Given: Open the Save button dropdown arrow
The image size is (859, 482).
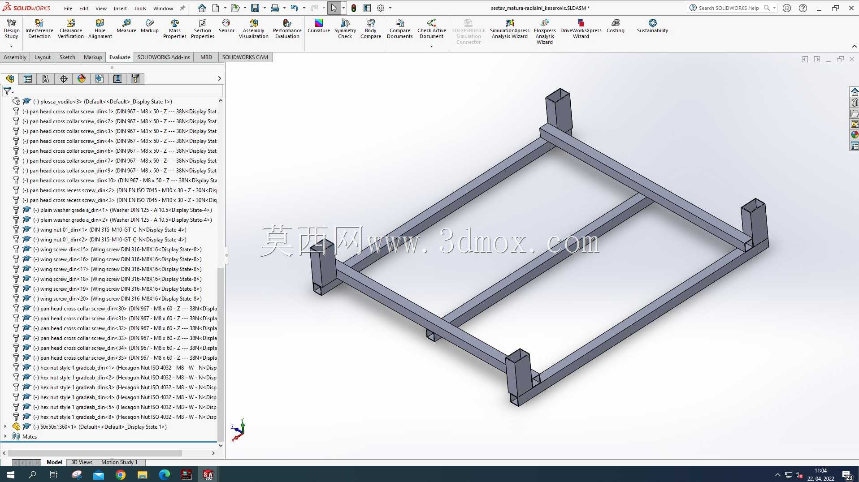Looking at the screenshot, I should coord(265,8).
